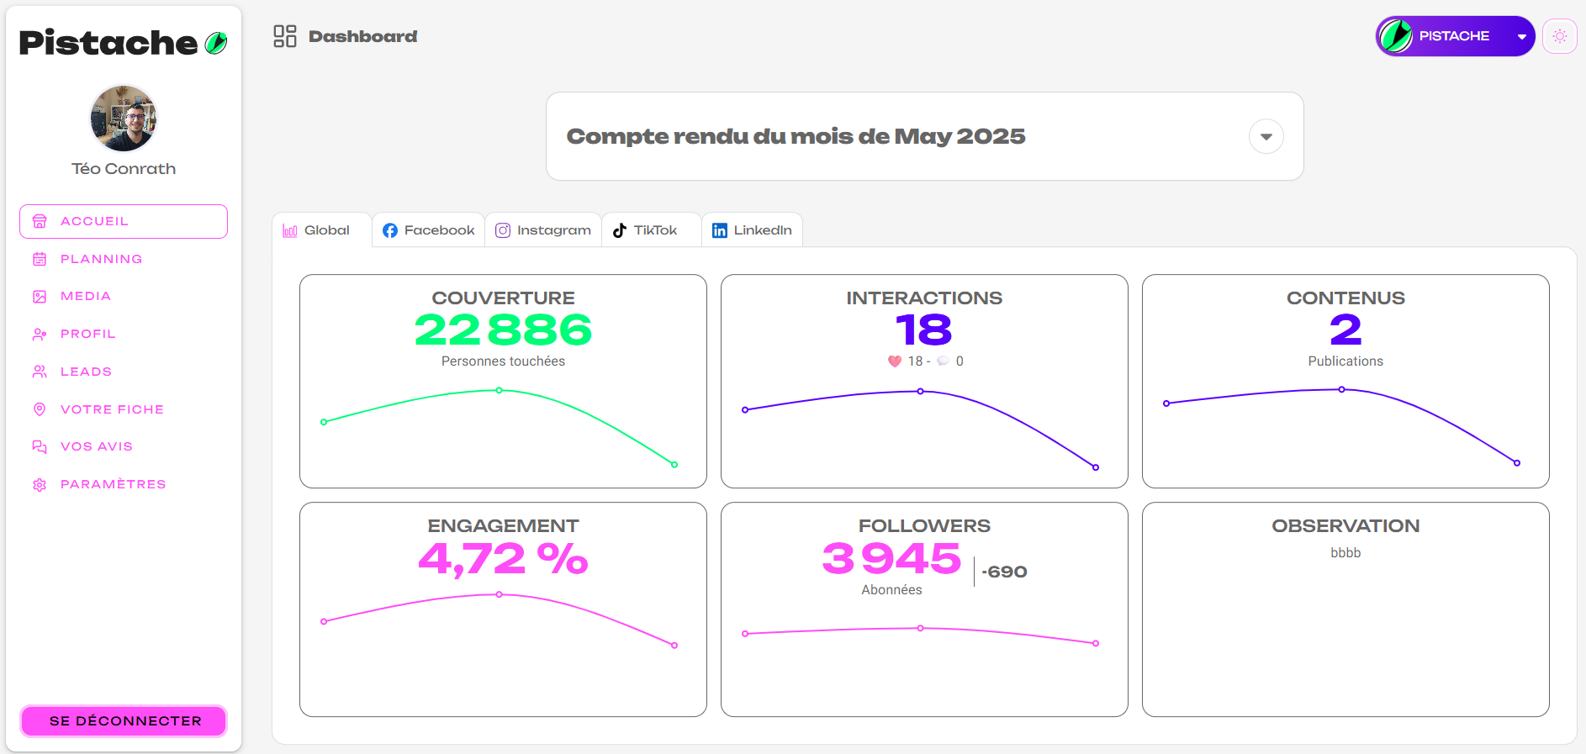Click the Dashboard grid icon
Screen dimensions: 1586x754
pyautogui.click(x=285, y=36)
